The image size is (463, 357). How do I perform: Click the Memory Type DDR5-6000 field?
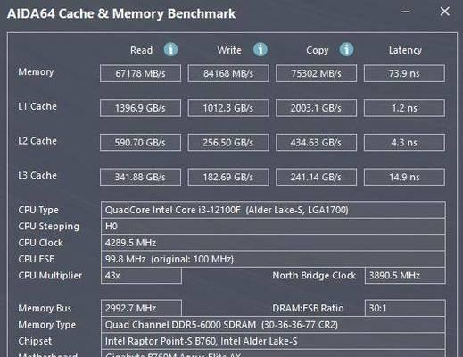(x=273, y=325)
